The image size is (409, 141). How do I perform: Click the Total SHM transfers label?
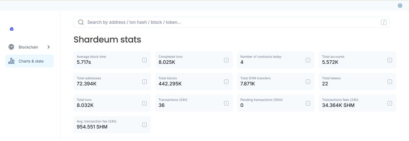point(255,78)
